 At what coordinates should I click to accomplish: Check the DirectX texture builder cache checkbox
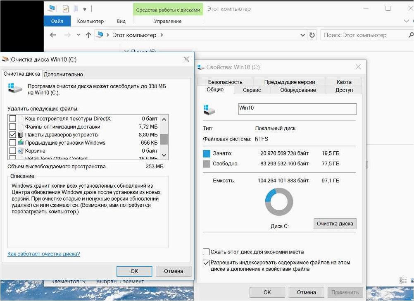[12, 119]
